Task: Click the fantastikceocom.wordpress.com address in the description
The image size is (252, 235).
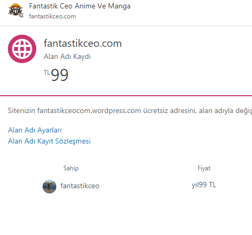Action: 89,111
